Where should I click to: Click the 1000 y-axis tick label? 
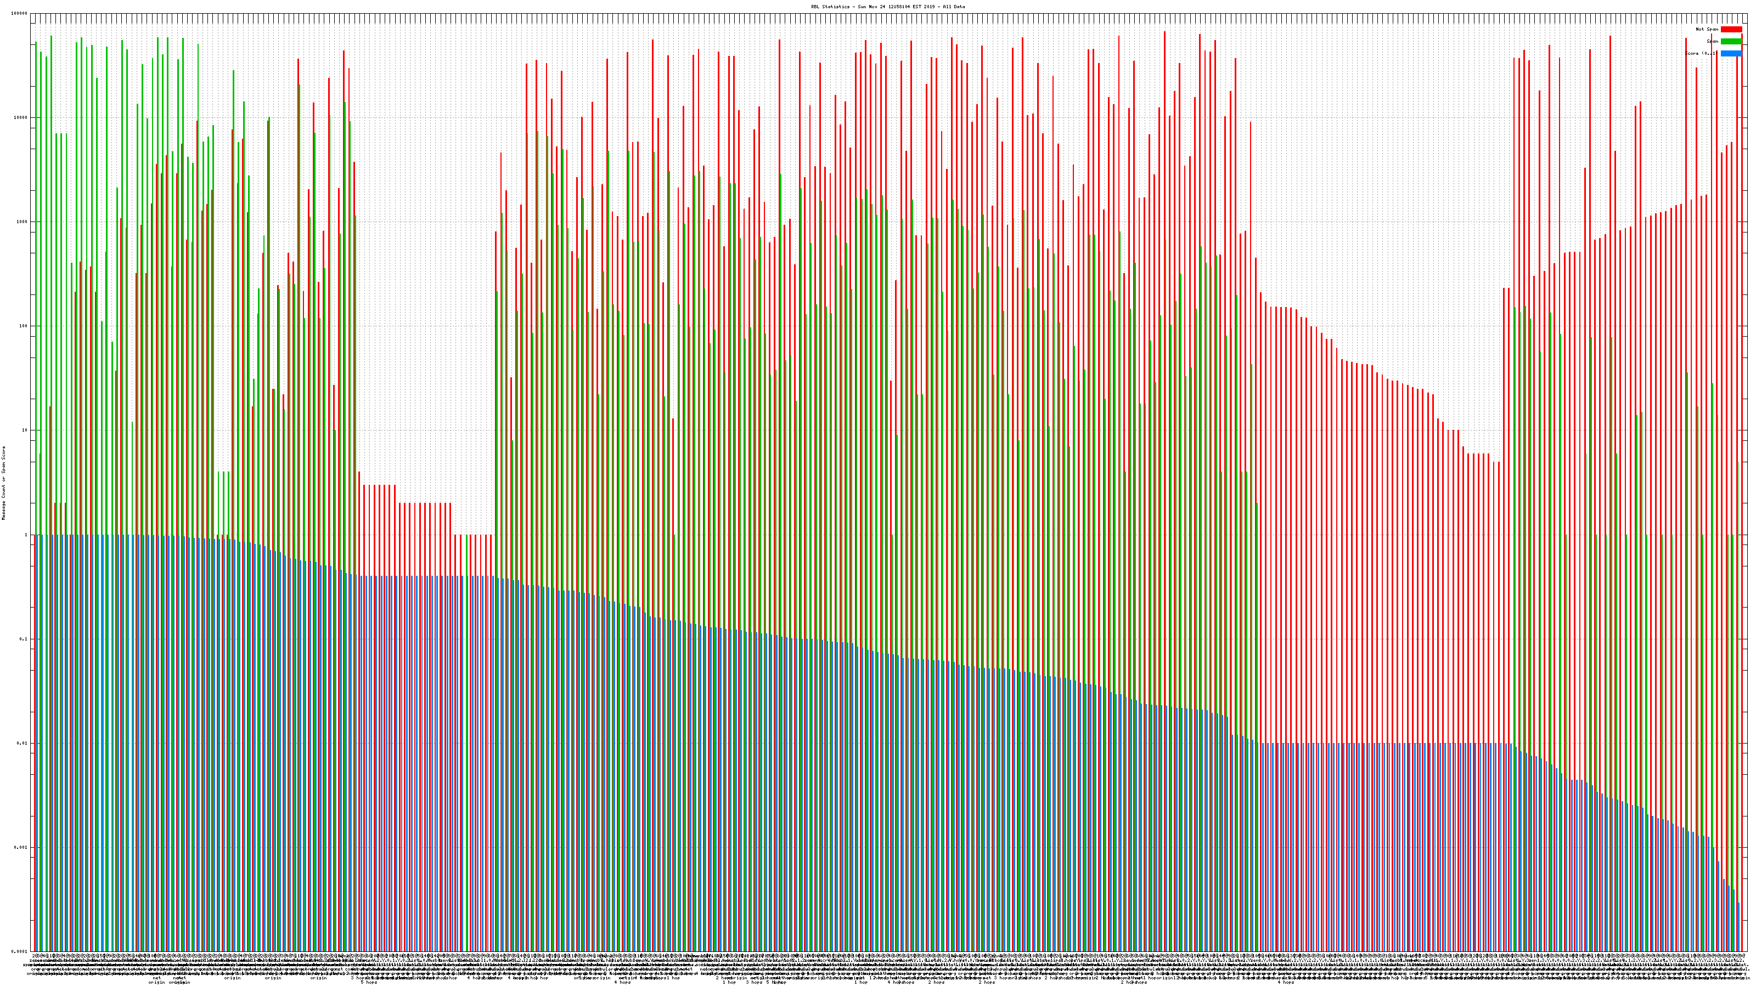22,222
